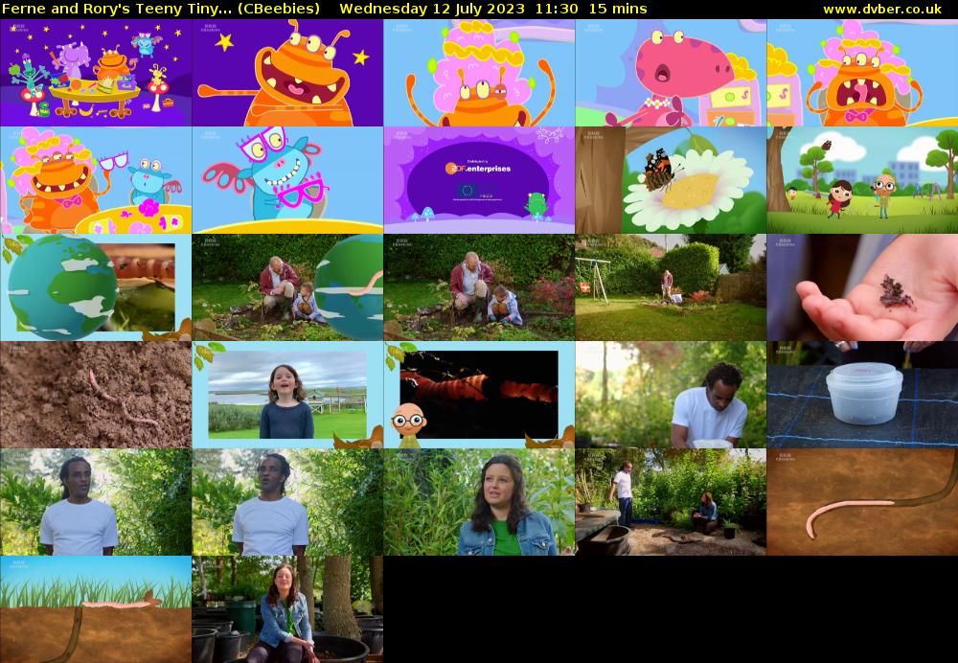Open thumbnail of hand holding soil
The image size is (958, 663).
[862, 287]
